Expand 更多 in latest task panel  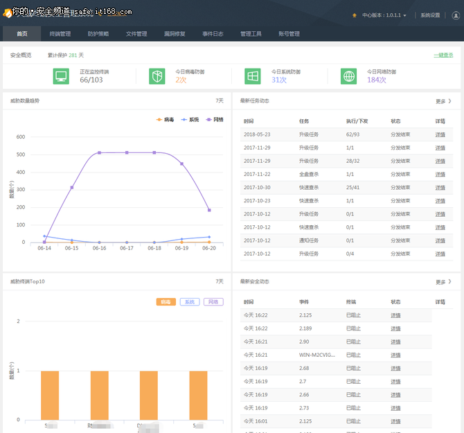[x=443, y=101]
